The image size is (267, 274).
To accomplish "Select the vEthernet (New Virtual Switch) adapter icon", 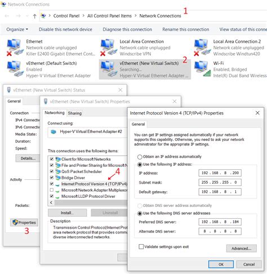I will point(109,69).
